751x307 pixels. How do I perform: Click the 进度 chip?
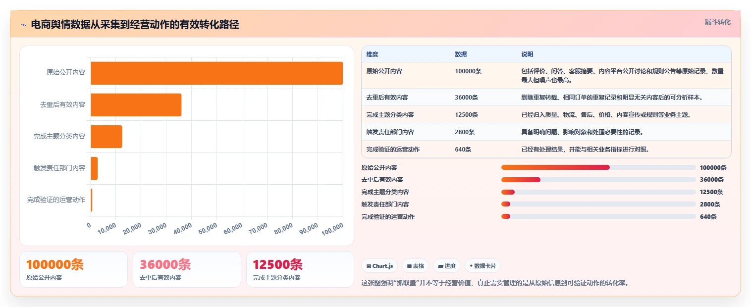[x=447, y=266]
